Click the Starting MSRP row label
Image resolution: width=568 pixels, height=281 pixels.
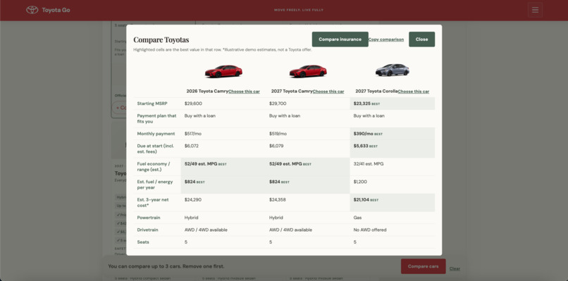coord(152,104)
